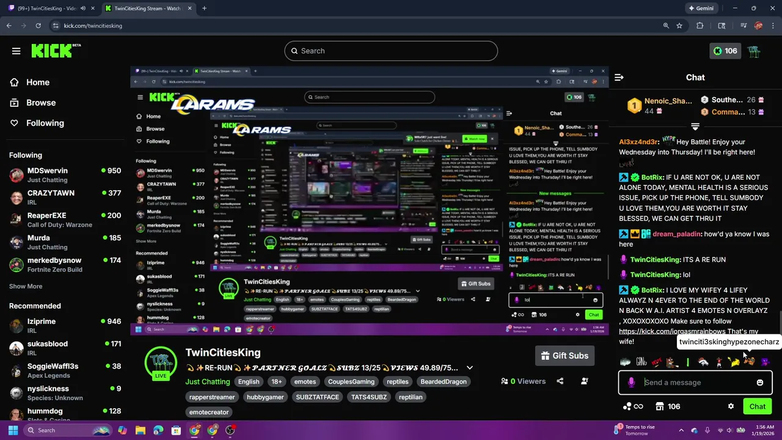This screenshot has width=782, height=440.
Task: Select the SUBZTATFACE tag
Action: (318, 397)
